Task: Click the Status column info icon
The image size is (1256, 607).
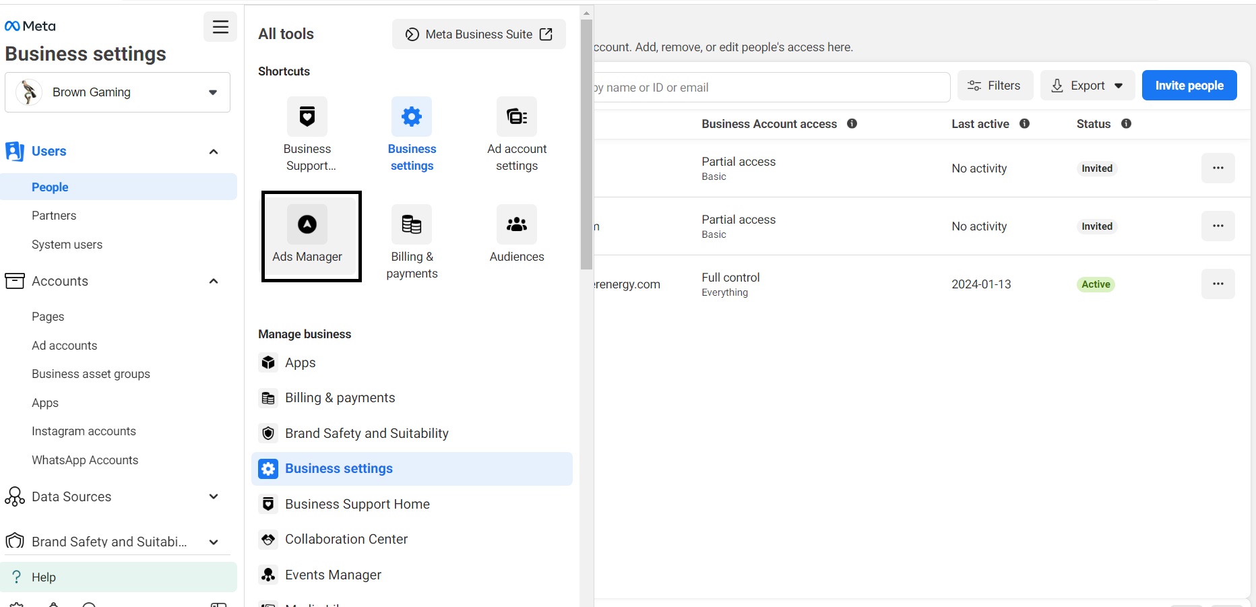Action: [x=1126, y=124]
